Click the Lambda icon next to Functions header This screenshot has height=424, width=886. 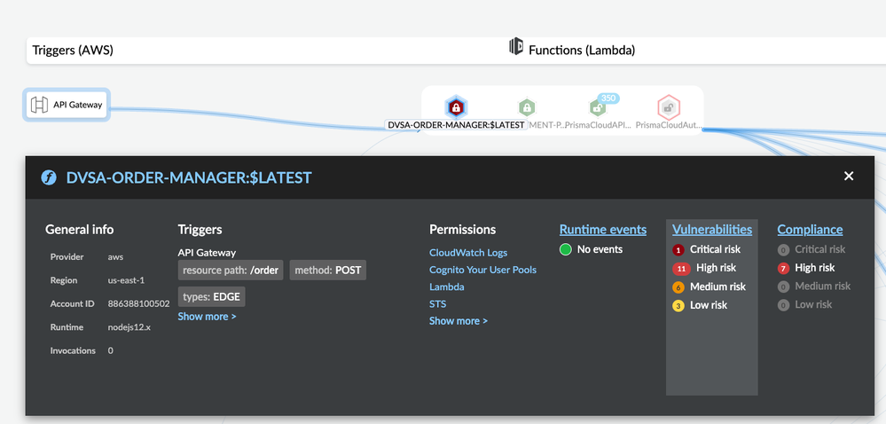coord(516,47)
